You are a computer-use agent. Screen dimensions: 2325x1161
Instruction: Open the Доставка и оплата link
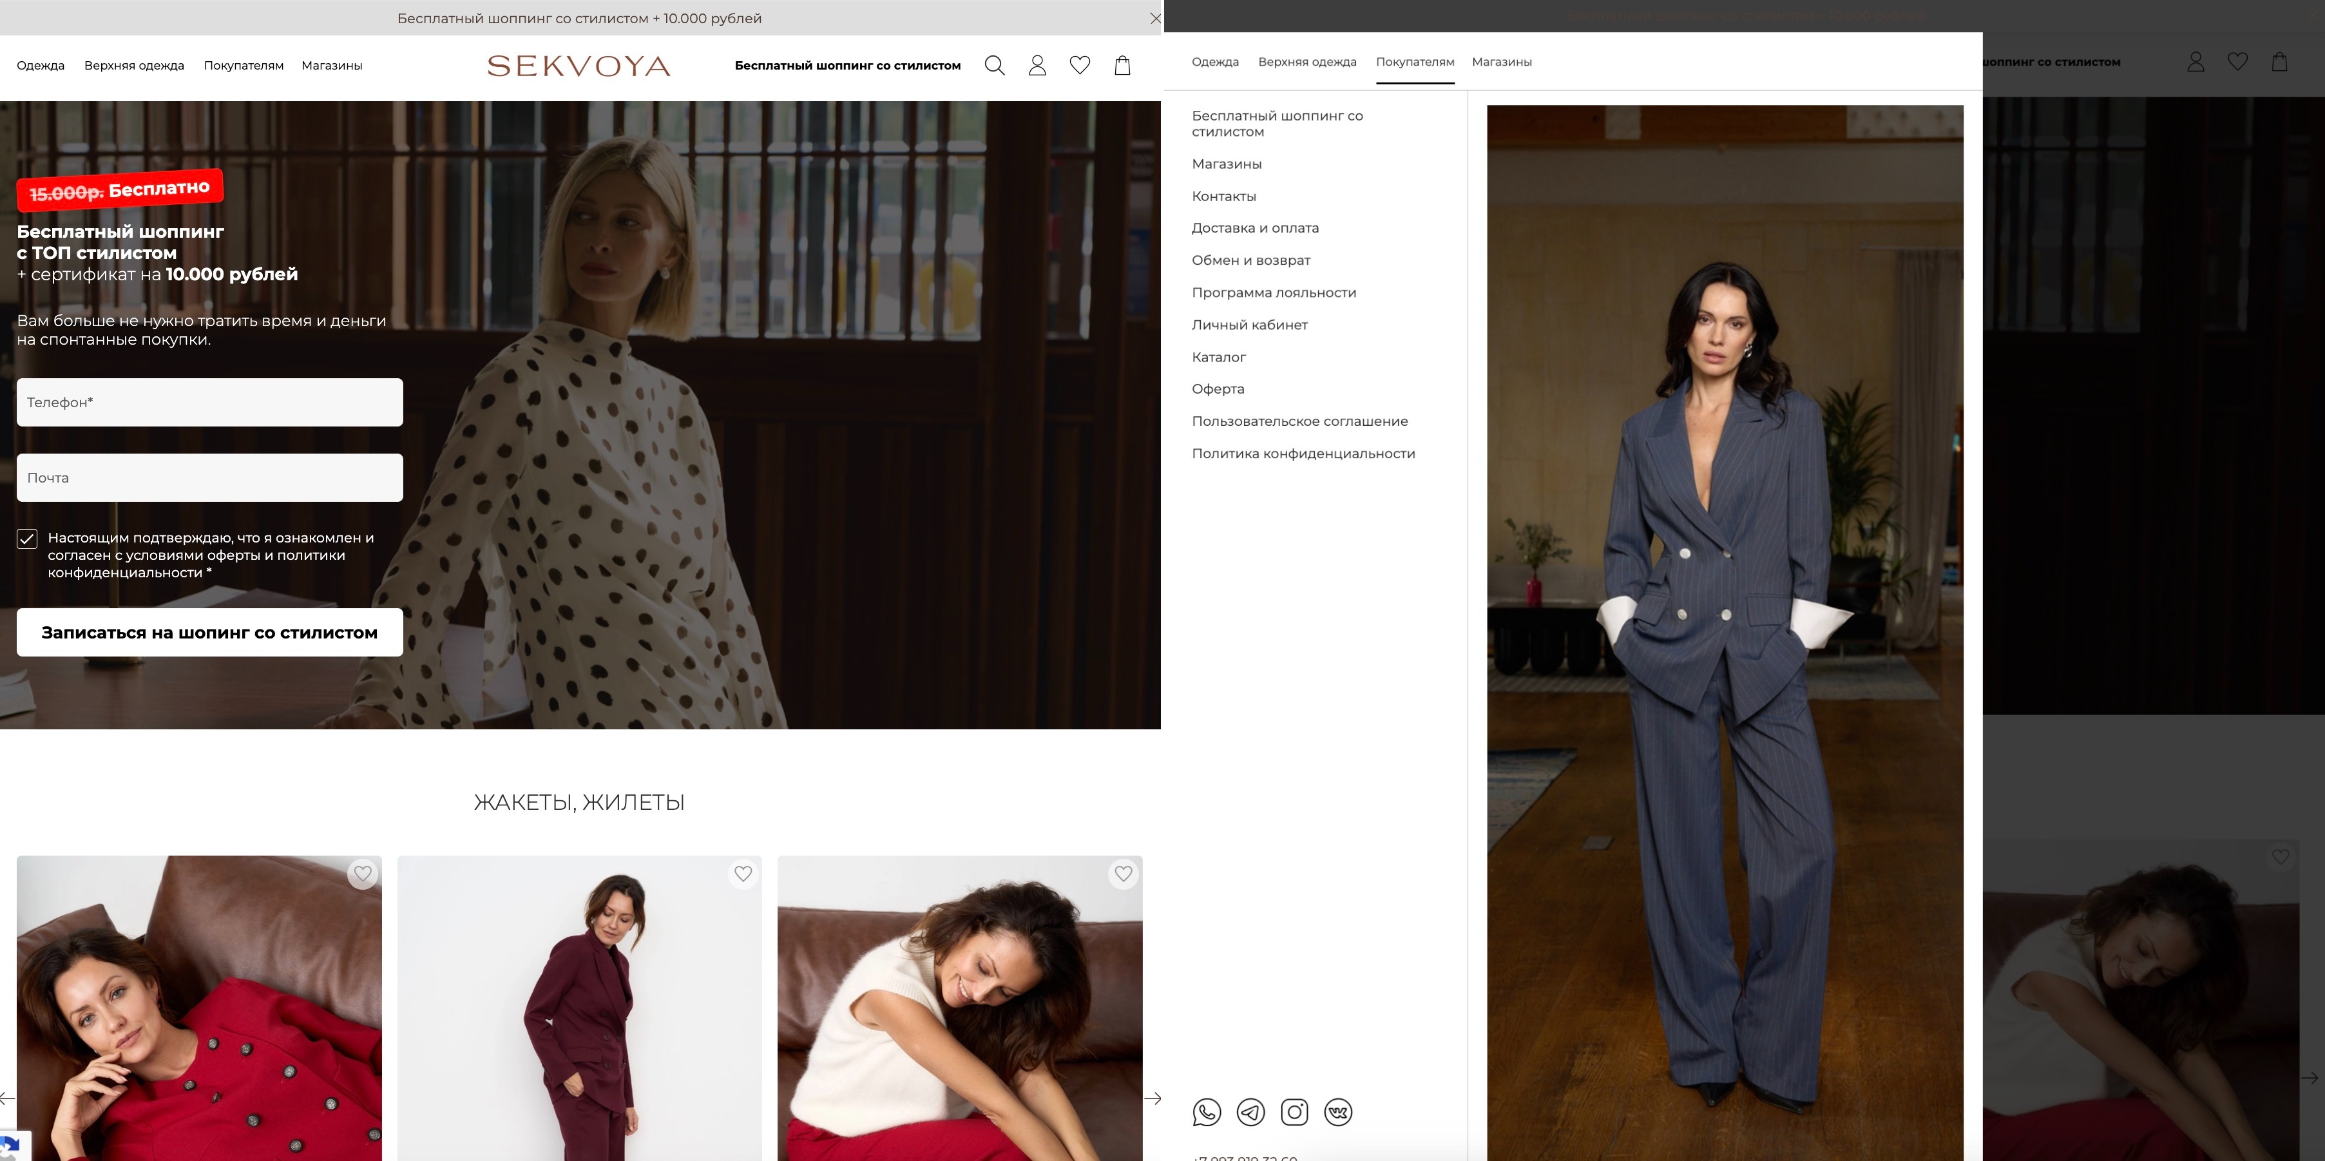point(1254,227)
